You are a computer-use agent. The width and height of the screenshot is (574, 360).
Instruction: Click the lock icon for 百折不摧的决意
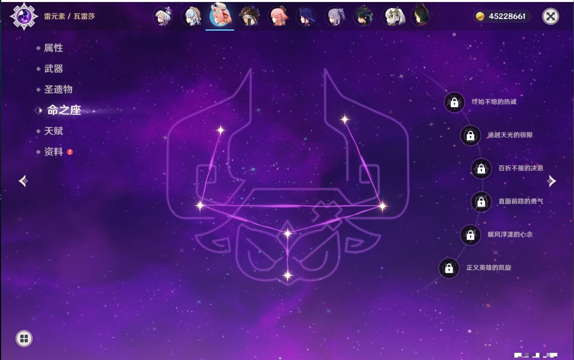click(481, 169)
